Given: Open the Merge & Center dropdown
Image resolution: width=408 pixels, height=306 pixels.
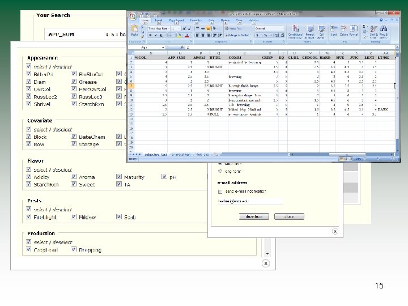Looking at the screenshot, I should (250, 35).
